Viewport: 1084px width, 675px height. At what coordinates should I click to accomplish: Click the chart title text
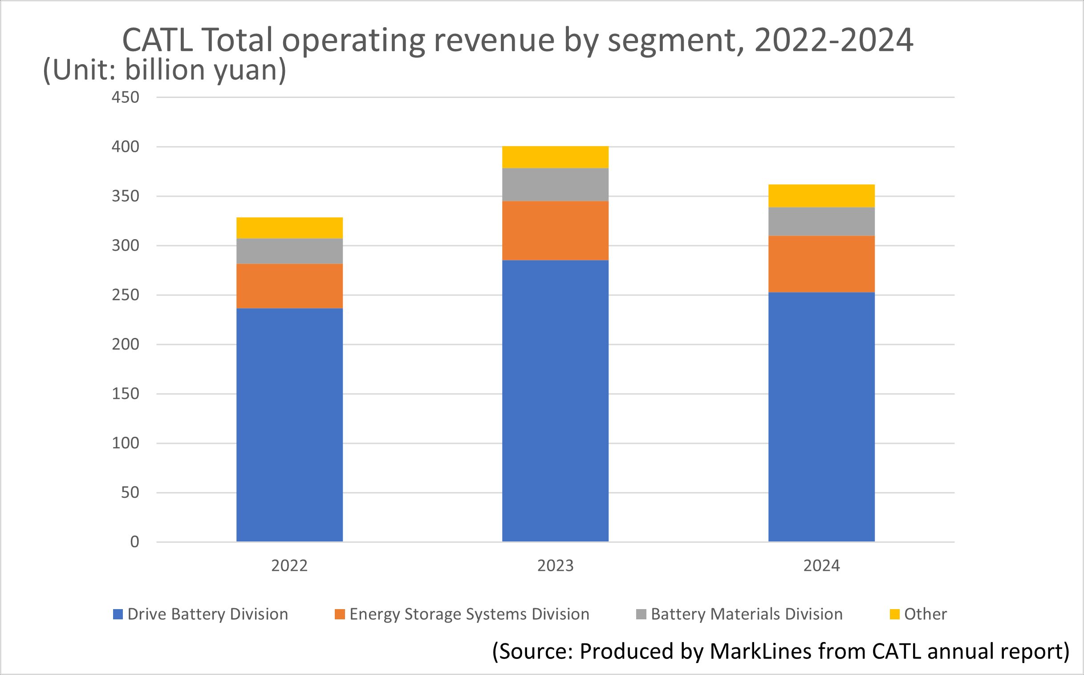point(518,40)
